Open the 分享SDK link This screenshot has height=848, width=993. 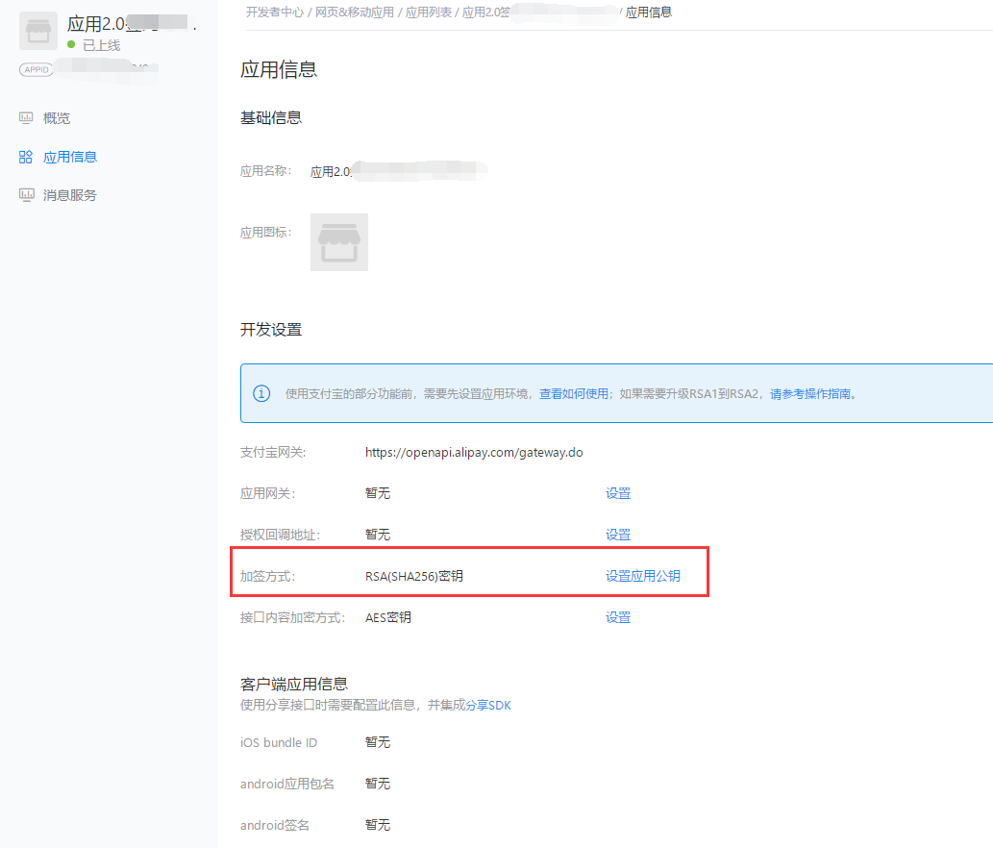pyautogui.click(x=494, y=705)
